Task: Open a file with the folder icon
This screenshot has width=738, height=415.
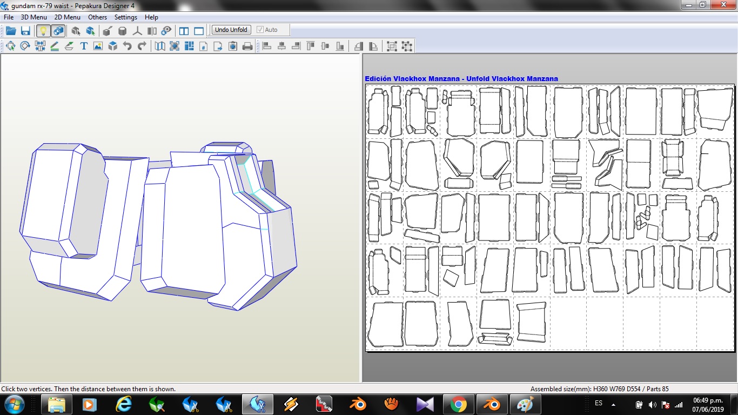Action: tap(11, 31)
